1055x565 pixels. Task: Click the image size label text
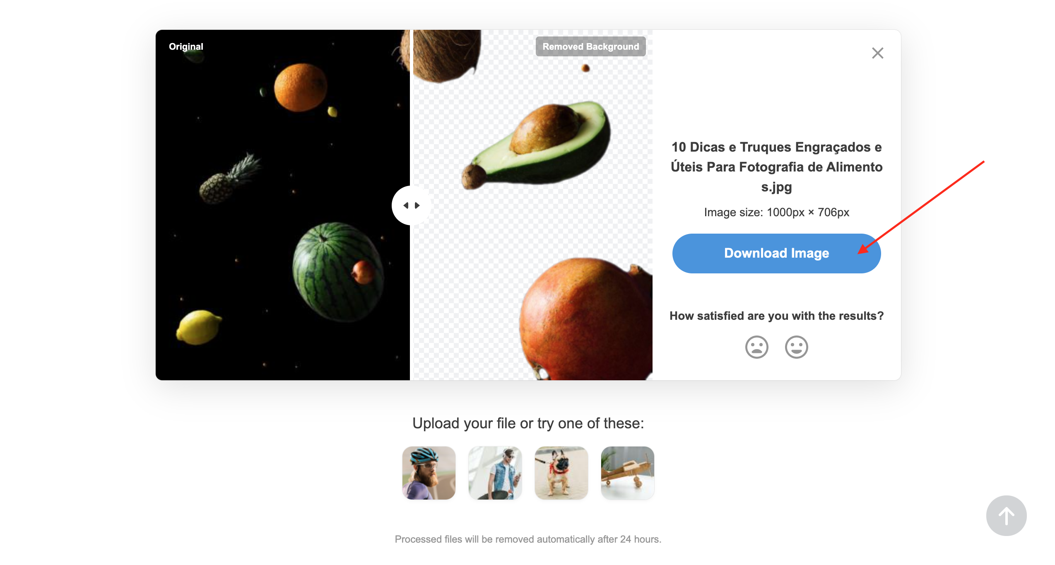(x=777, y=212)
